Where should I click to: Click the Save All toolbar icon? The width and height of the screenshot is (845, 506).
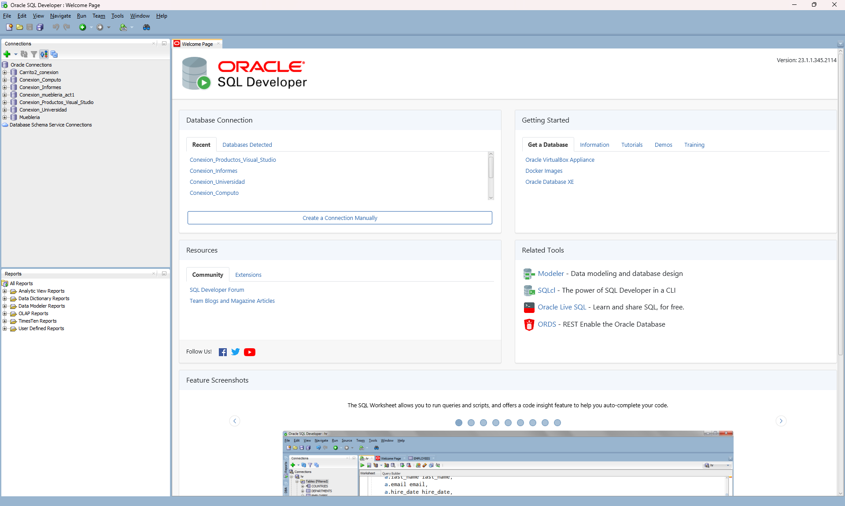point(40,27)
